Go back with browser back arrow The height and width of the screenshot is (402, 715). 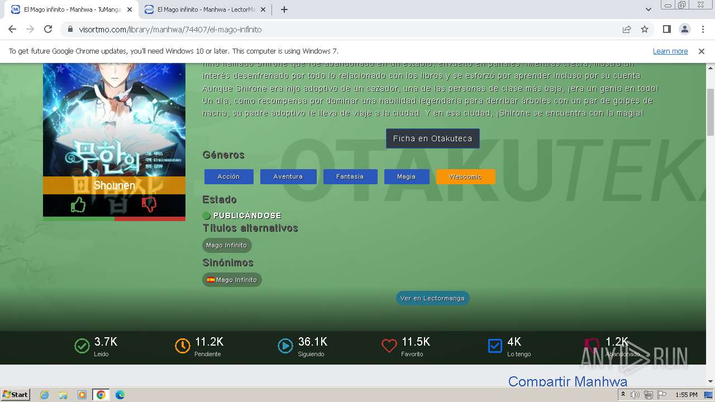(12, 29)
